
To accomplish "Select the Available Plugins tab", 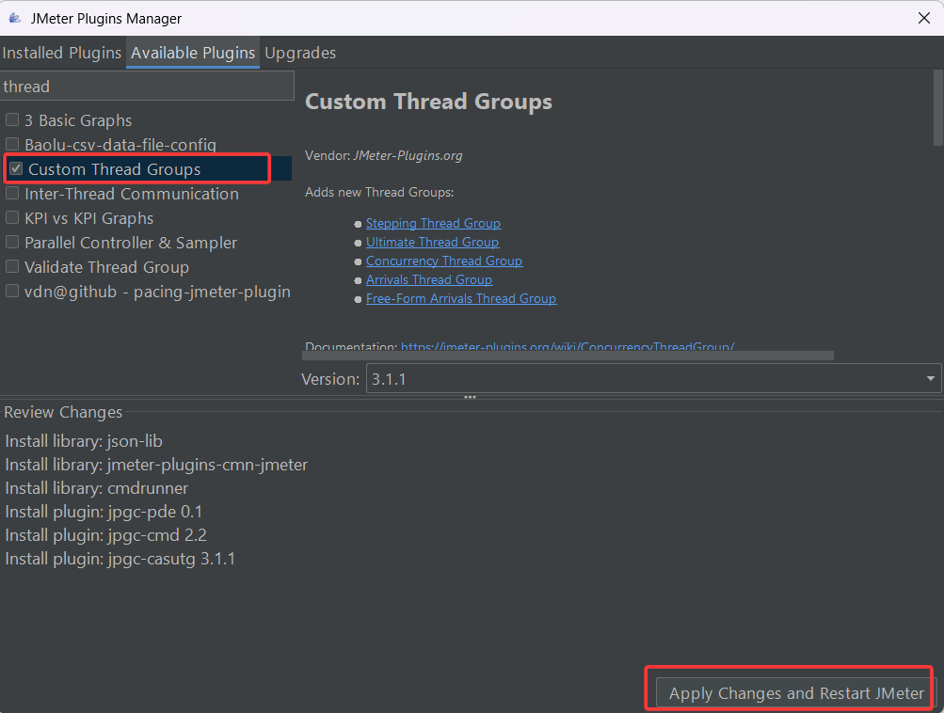I will 193,53.
